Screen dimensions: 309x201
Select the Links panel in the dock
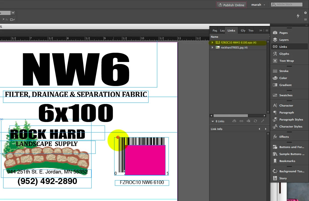coord(289,47)
